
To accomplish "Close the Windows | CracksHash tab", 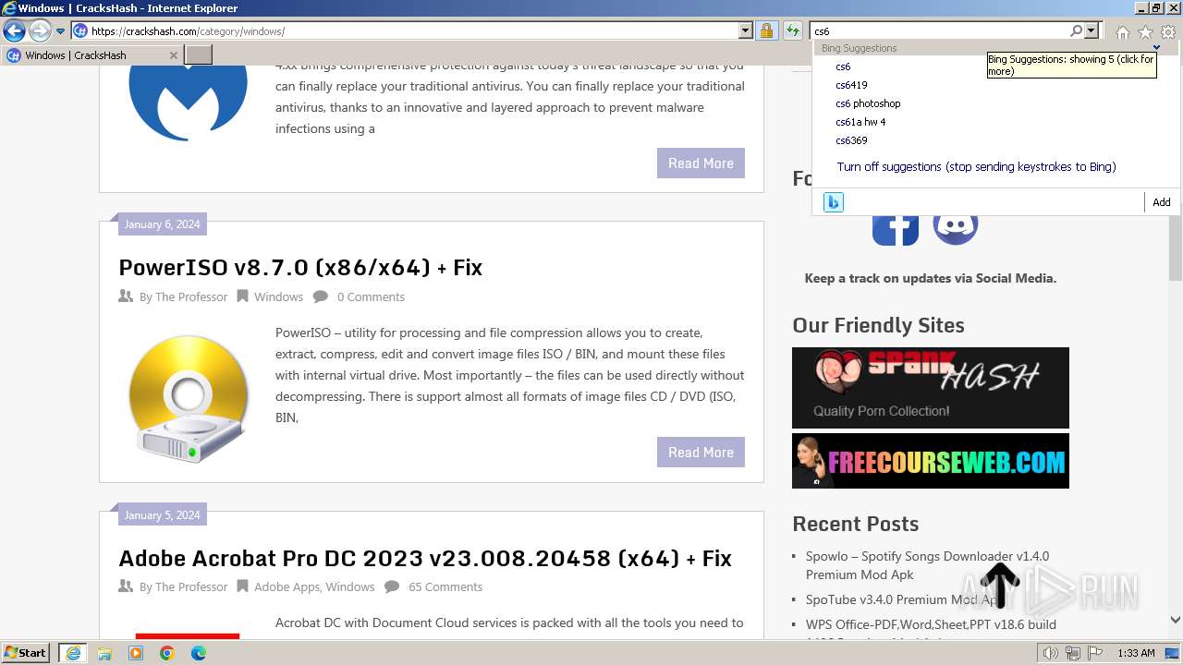I will coord(173,55).
